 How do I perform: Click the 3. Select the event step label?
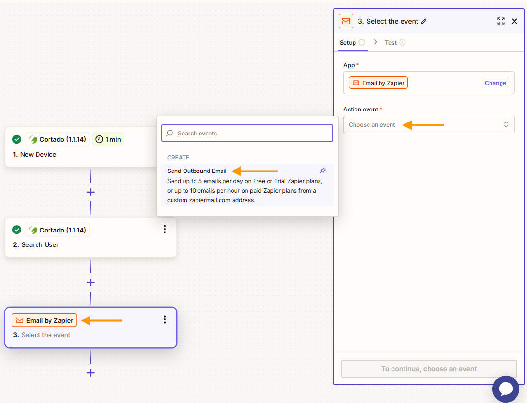(x=42, y=335)
